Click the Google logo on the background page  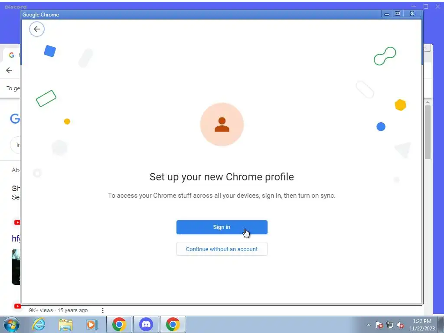tap(15, 118)
